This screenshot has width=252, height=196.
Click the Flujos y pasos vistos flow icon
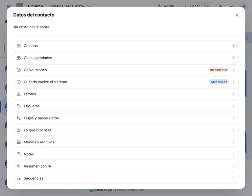pos(19,118)
